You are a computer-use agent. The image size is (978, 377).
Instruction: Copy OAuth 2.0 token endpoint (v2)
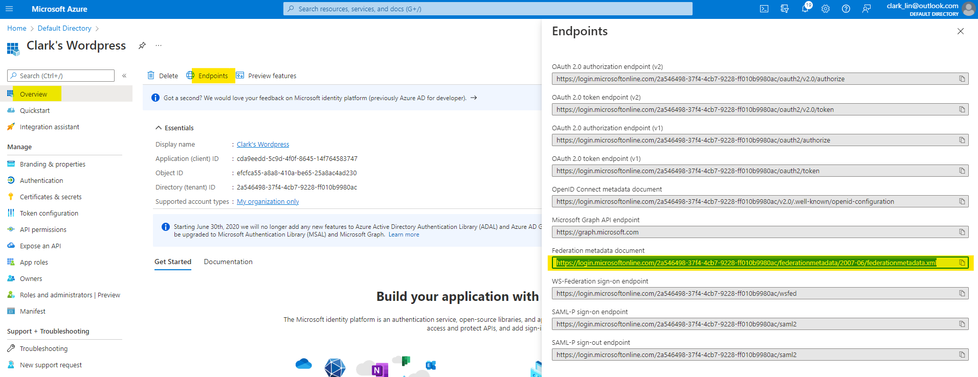(962, 109)
